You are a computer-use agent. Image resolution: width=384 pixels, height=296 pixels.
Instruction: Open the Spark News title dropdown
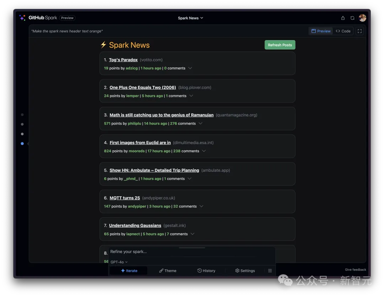click(191, 18)
